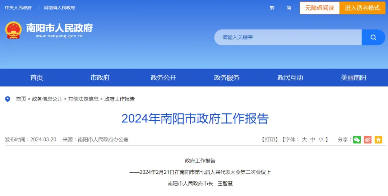This screenshot has width=388, height=196.
Task: Click the 政府工作报告 breadcrumb link
Action: click(120, 99)
